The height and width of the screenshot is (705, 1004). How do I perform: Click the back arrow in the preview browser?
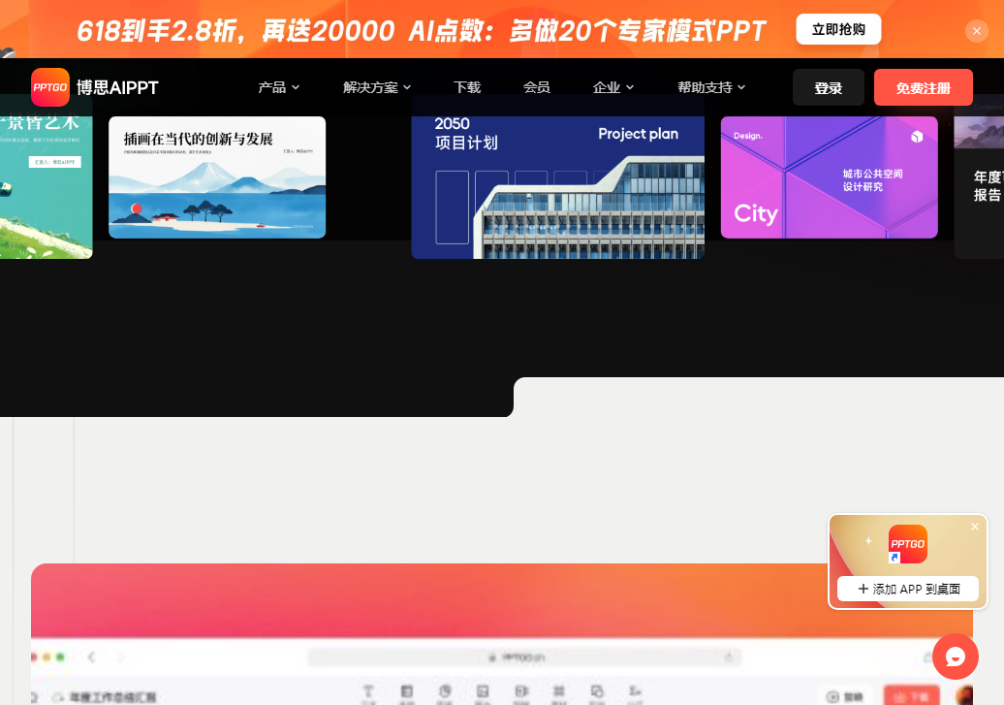coord(91,657)
